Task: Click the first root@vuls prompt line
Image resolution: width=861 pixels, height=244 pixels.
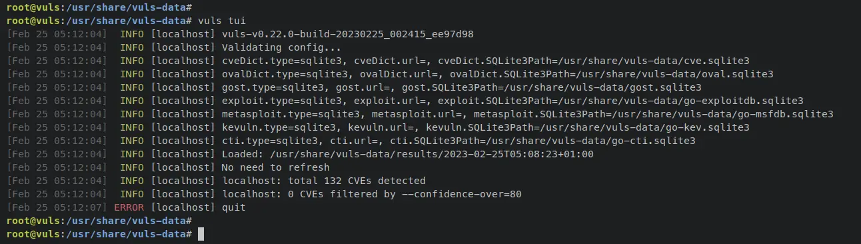Action: coord(99,6)
